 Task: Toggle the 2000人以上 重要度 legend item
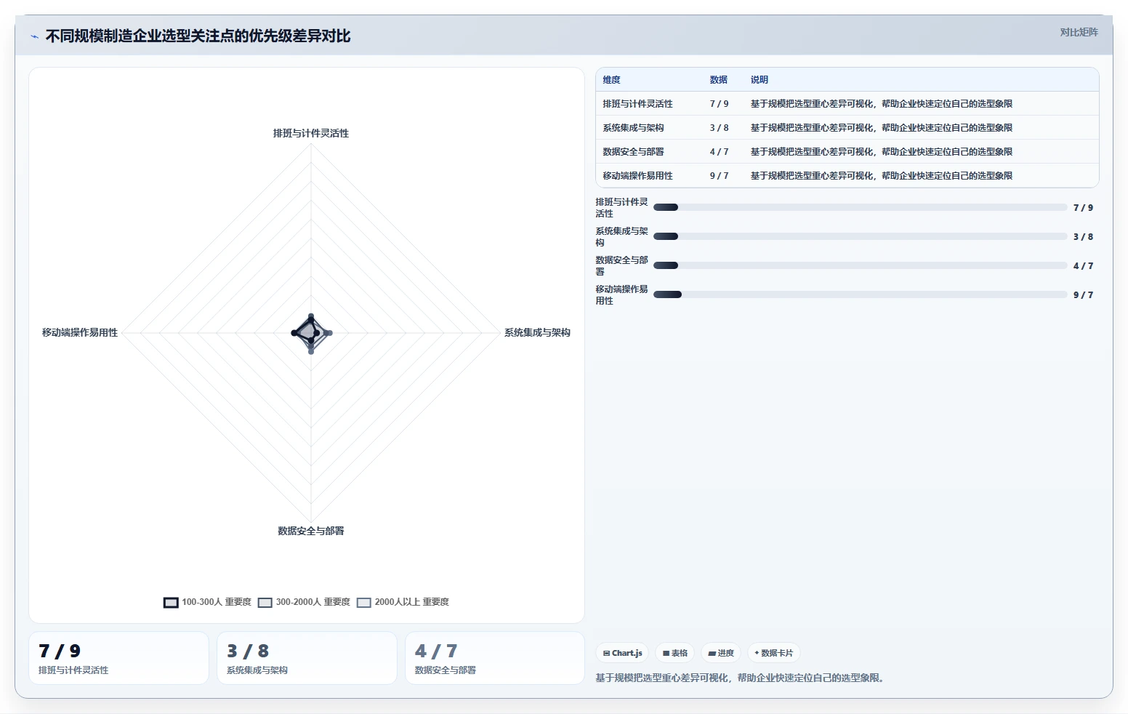click(403, 602)
